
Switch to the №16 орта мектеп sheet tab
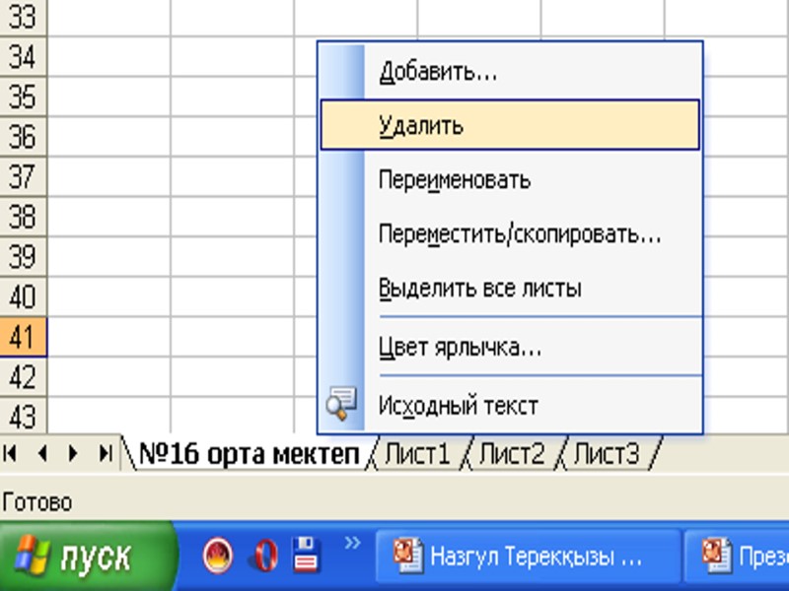click(249, 454)
